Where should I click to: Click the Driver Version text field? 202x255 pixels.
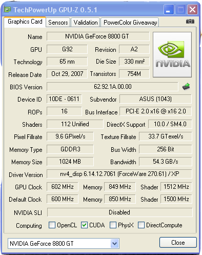tap(119, 174)
